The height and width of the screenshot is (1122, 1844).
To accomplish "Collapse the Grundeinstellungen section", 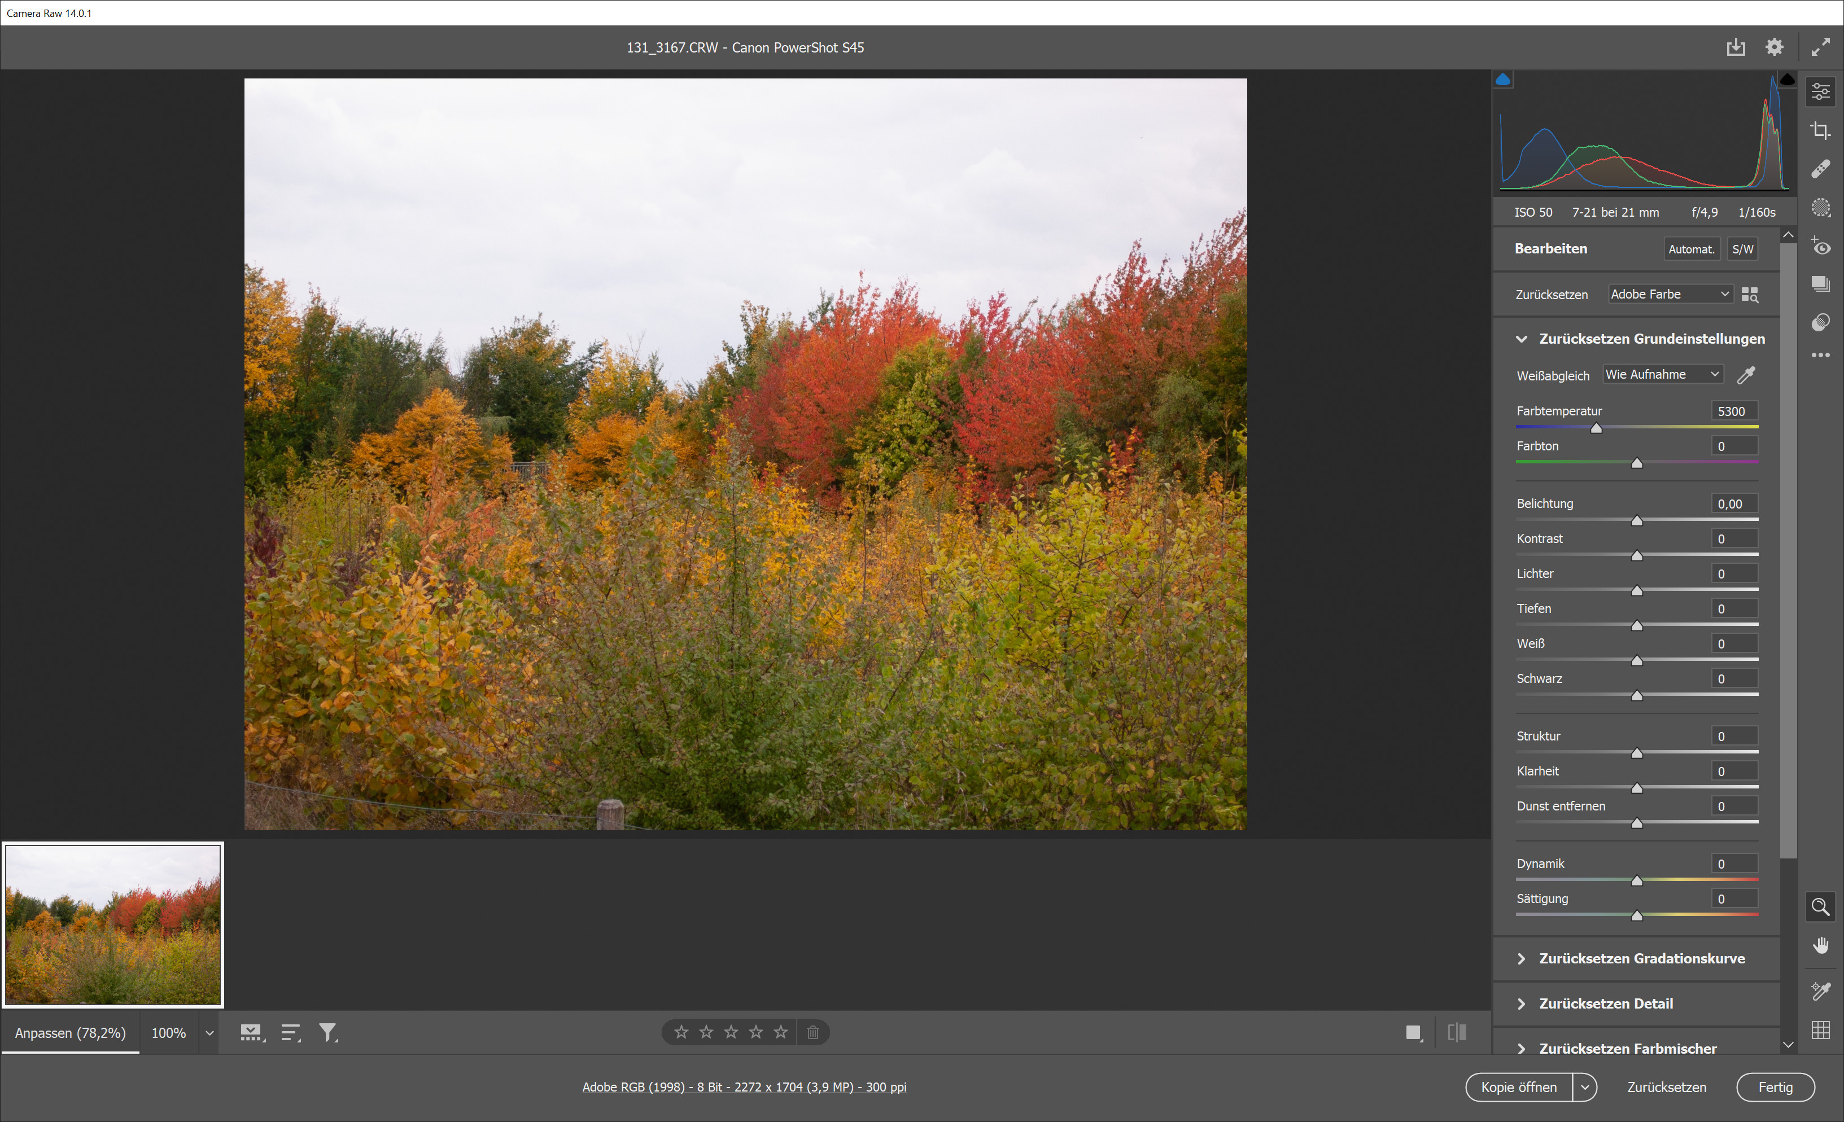I will [1520, 339].
